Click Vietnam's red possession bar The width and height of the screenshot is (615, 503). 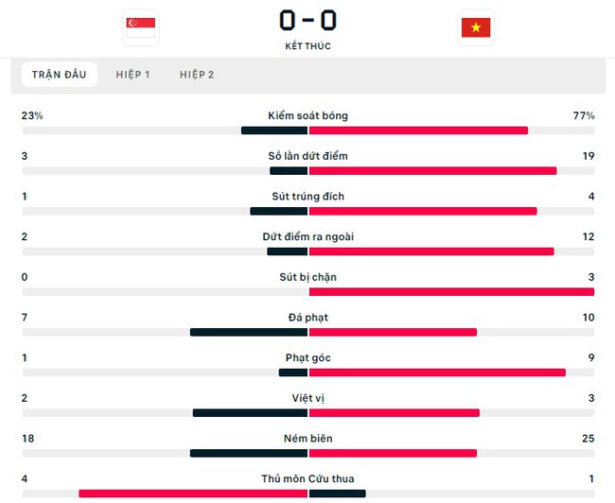point(418,130)
